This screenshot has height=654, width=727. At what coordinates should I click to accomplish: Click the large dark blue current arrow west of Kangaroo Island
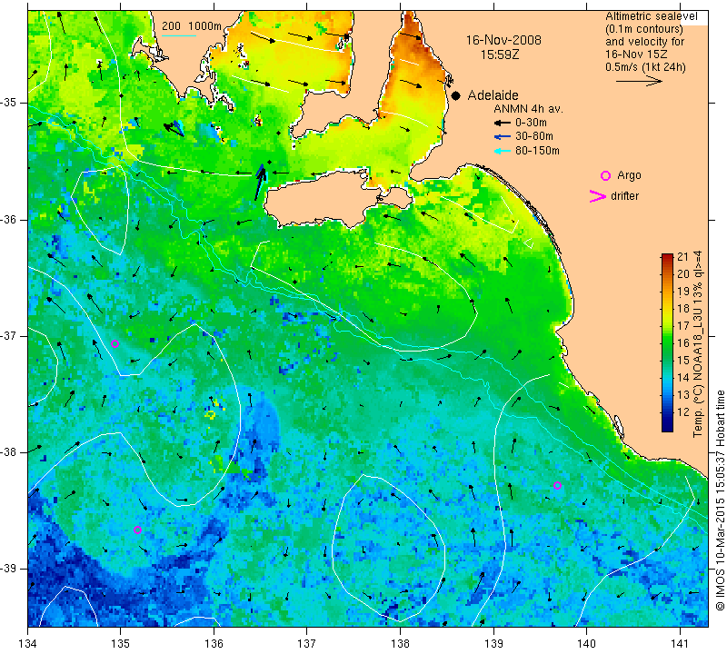point(260,183)
